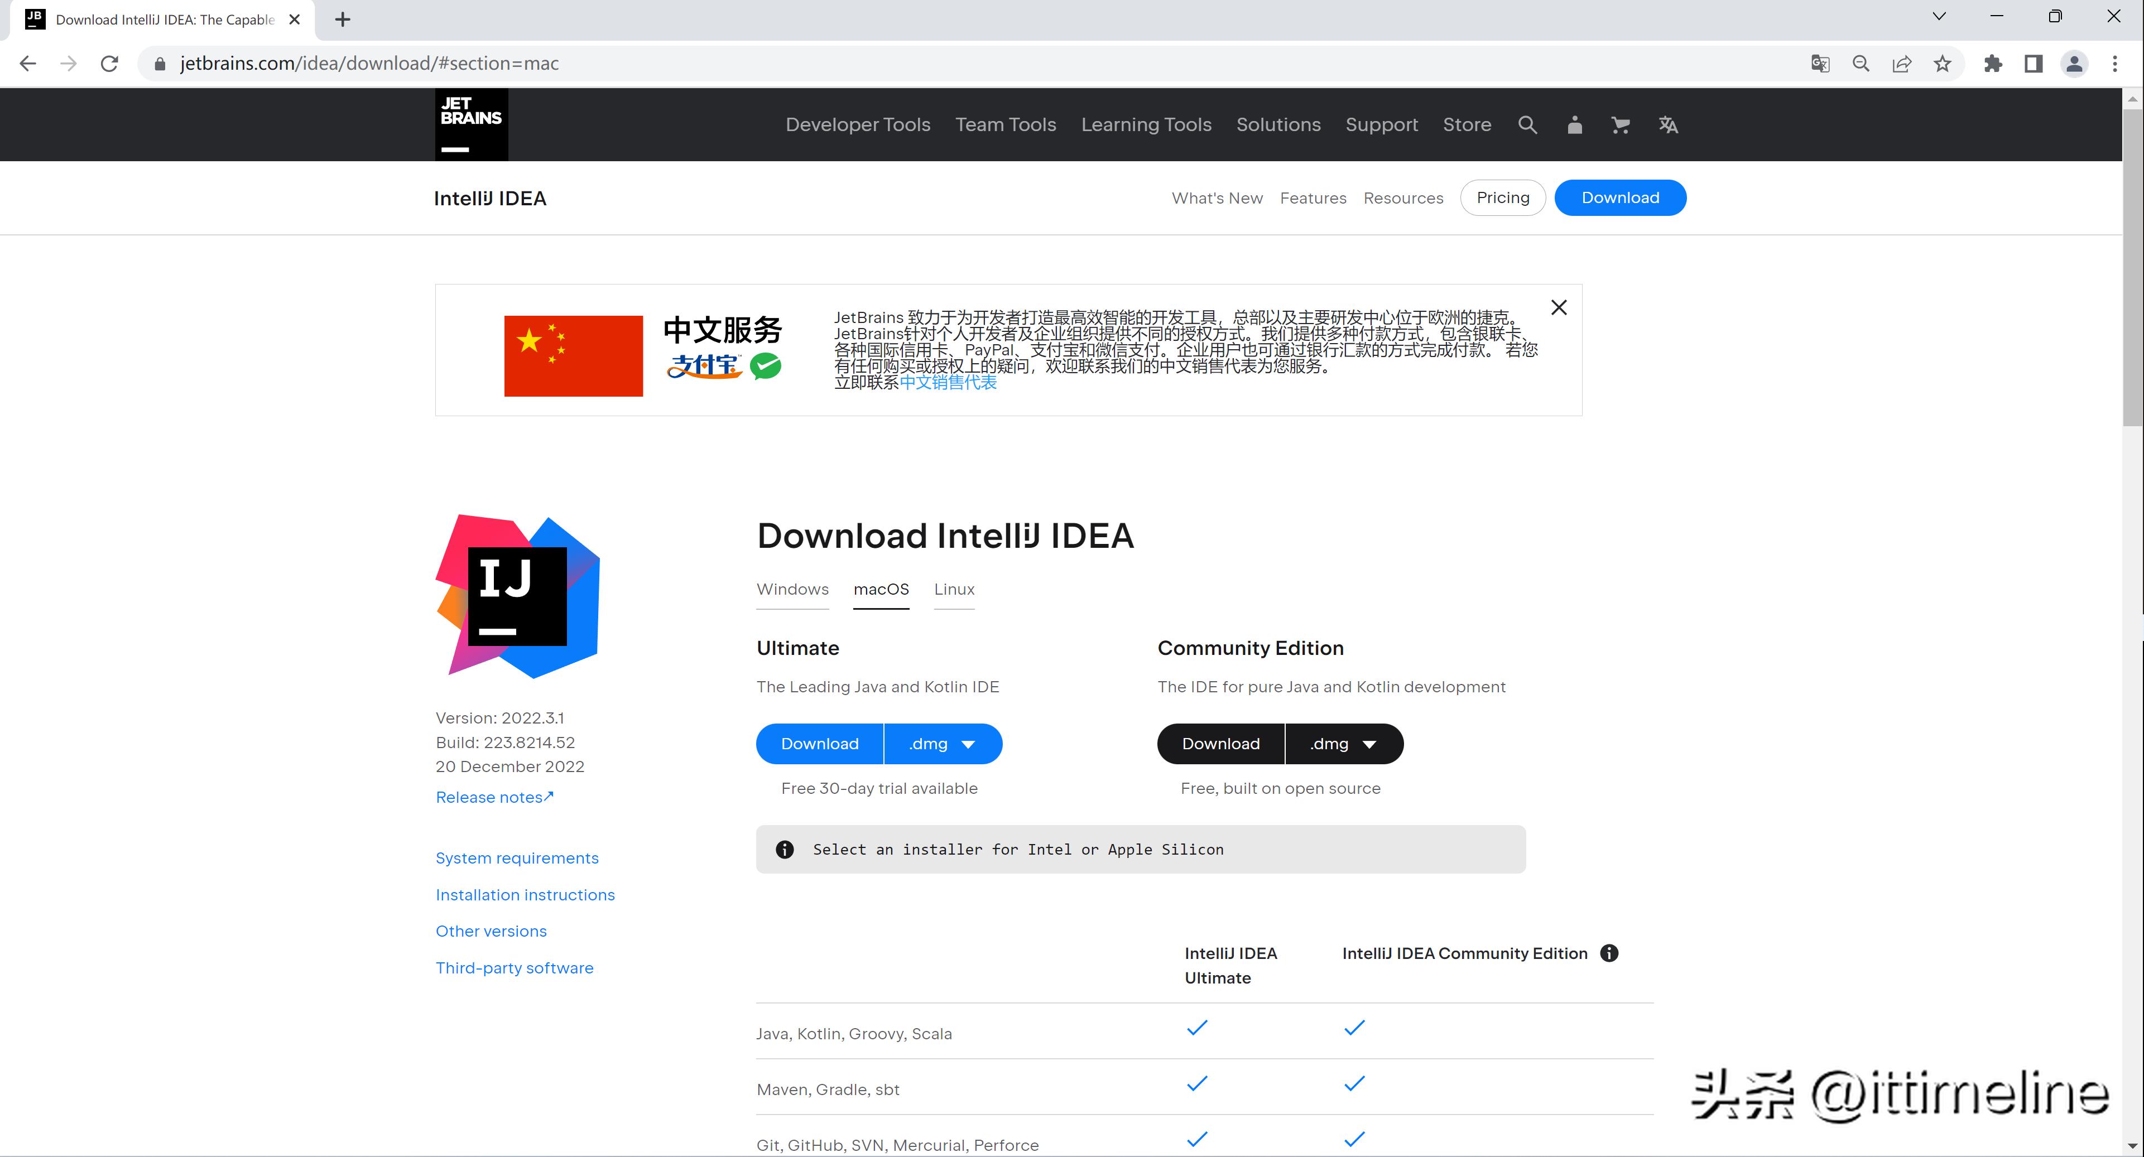Open the Store menu
Image resolution: width=2144 pixels, height=1157 pixels.
(x=1467, y=125)
